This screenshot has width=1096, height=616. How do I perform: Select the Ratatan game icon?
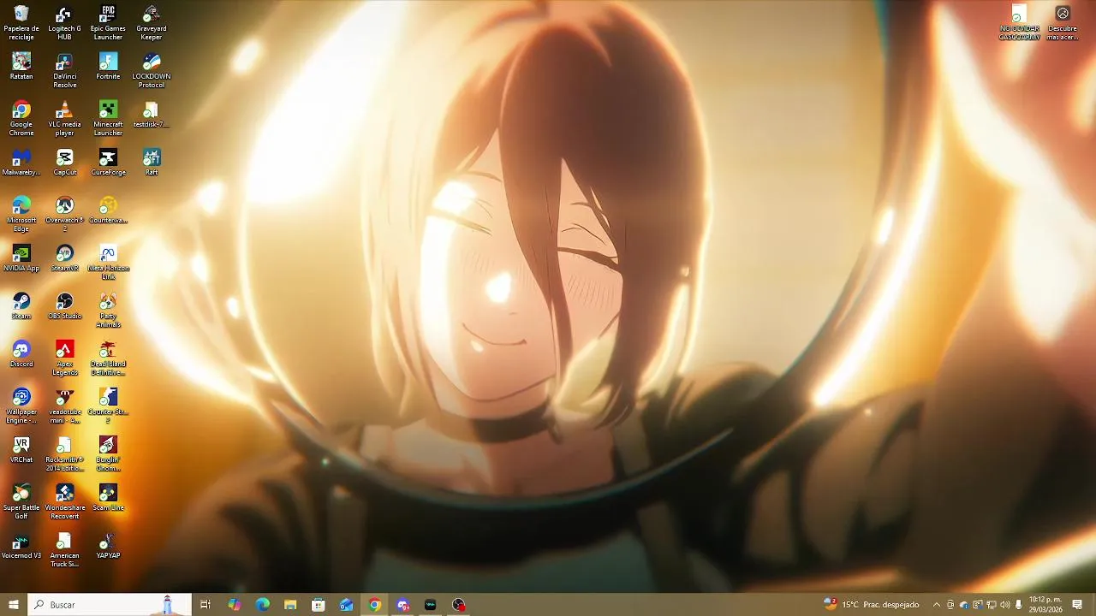pos(21,67)
